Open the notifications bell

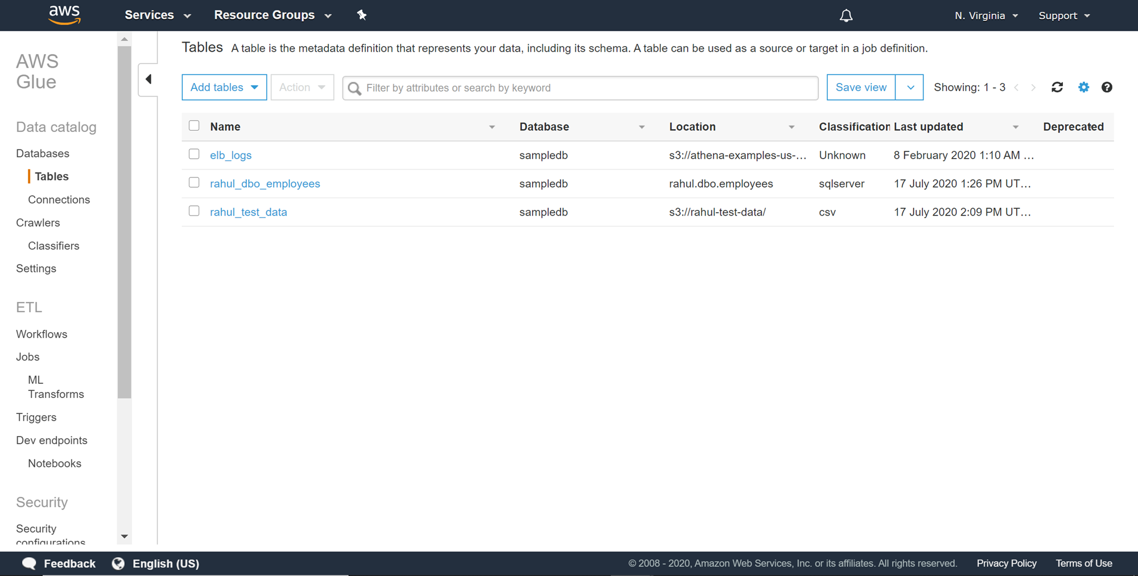click(x=846, y=15)
